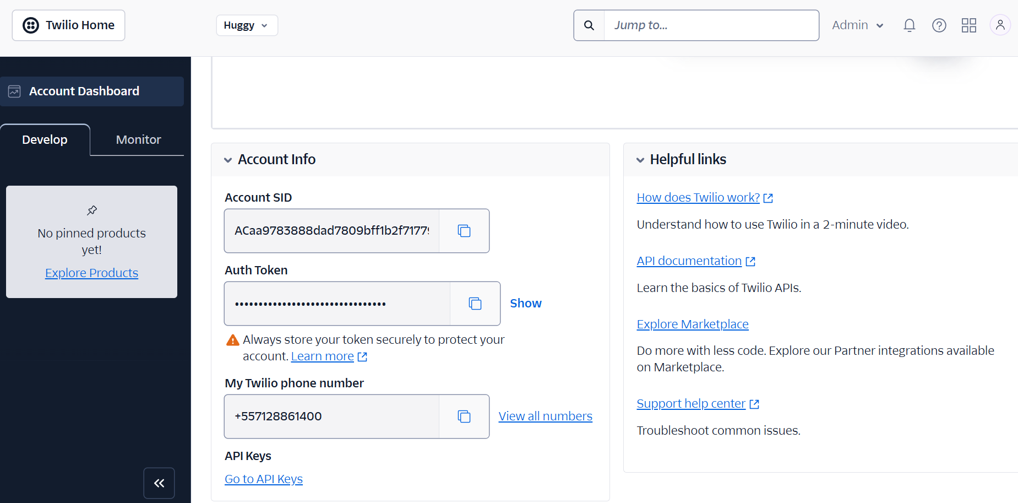Image resolution: width=1018 pixels, height=503 pixels.
Task: Open the Twilio Home button
Action: click(x=69, y=25)
